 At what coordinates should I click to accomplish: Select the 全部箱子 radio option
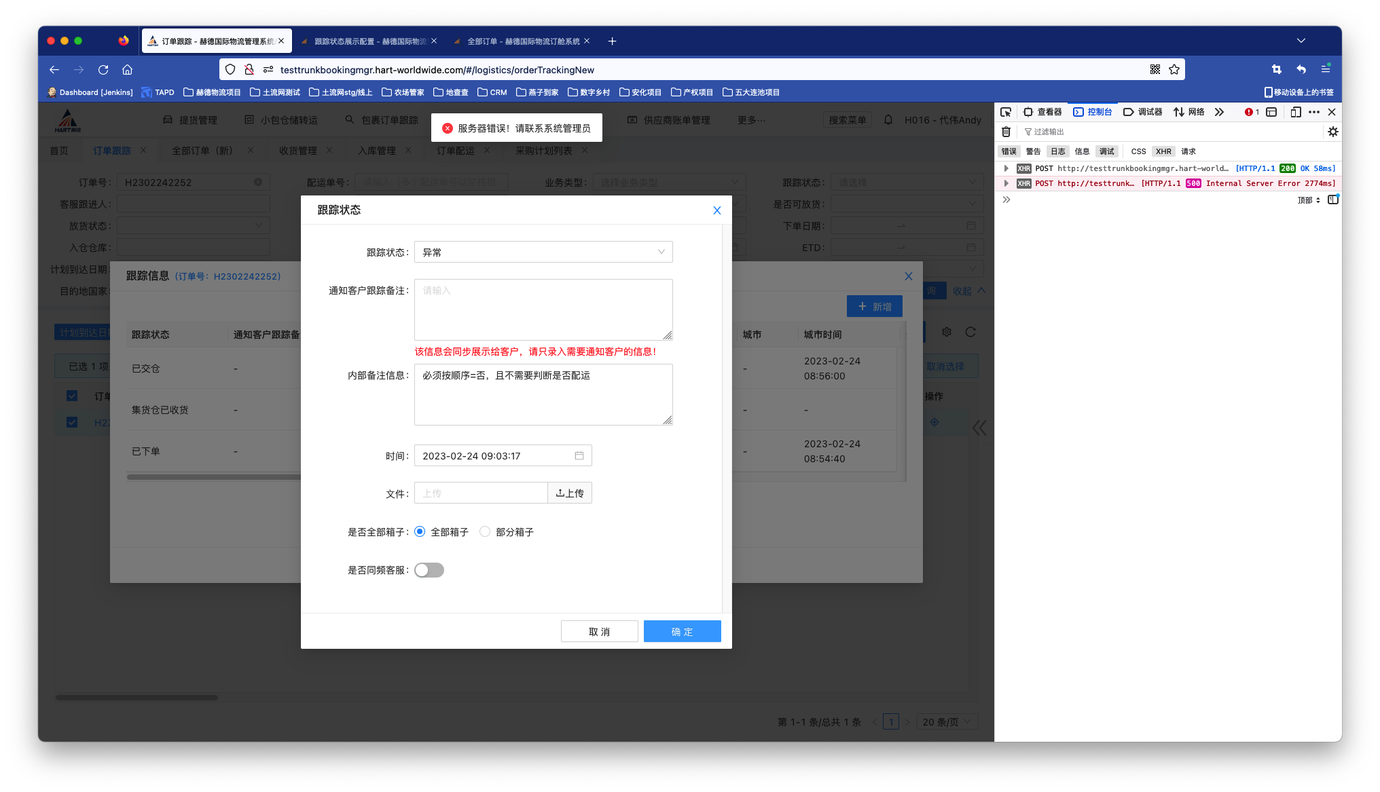click(420, 532)
